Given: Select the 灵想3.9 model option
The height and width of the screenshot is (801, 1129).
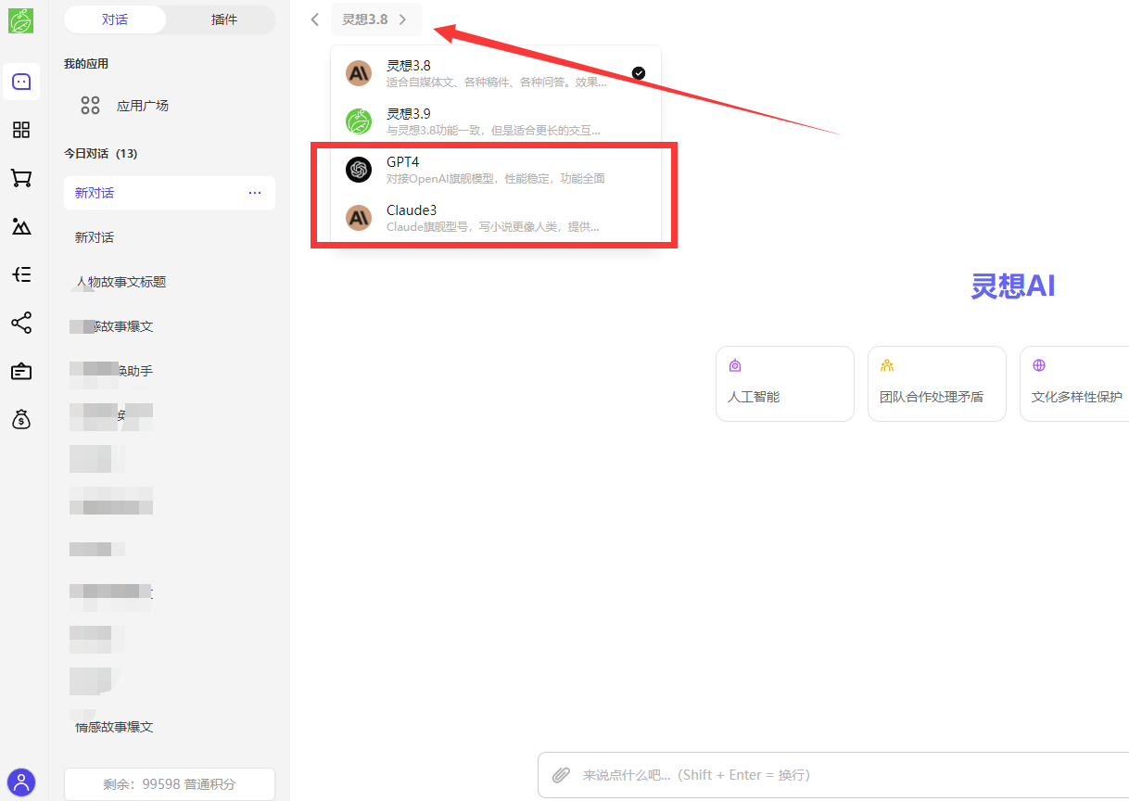Looking at the screenshot, I should click(496, 121).
